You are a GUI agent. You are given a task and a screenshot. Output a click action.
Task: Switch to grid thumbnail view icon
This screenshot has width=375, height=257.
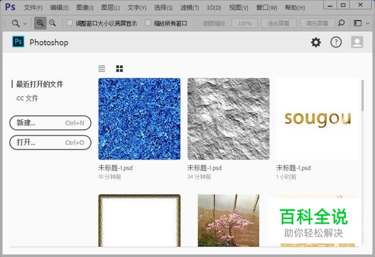119,69
